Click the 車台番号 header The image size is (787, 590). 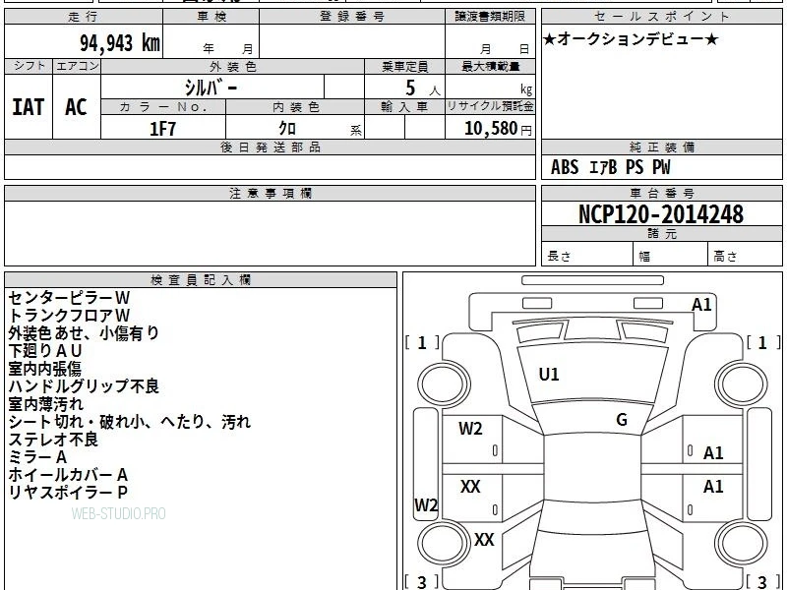[x=661, y=193]
